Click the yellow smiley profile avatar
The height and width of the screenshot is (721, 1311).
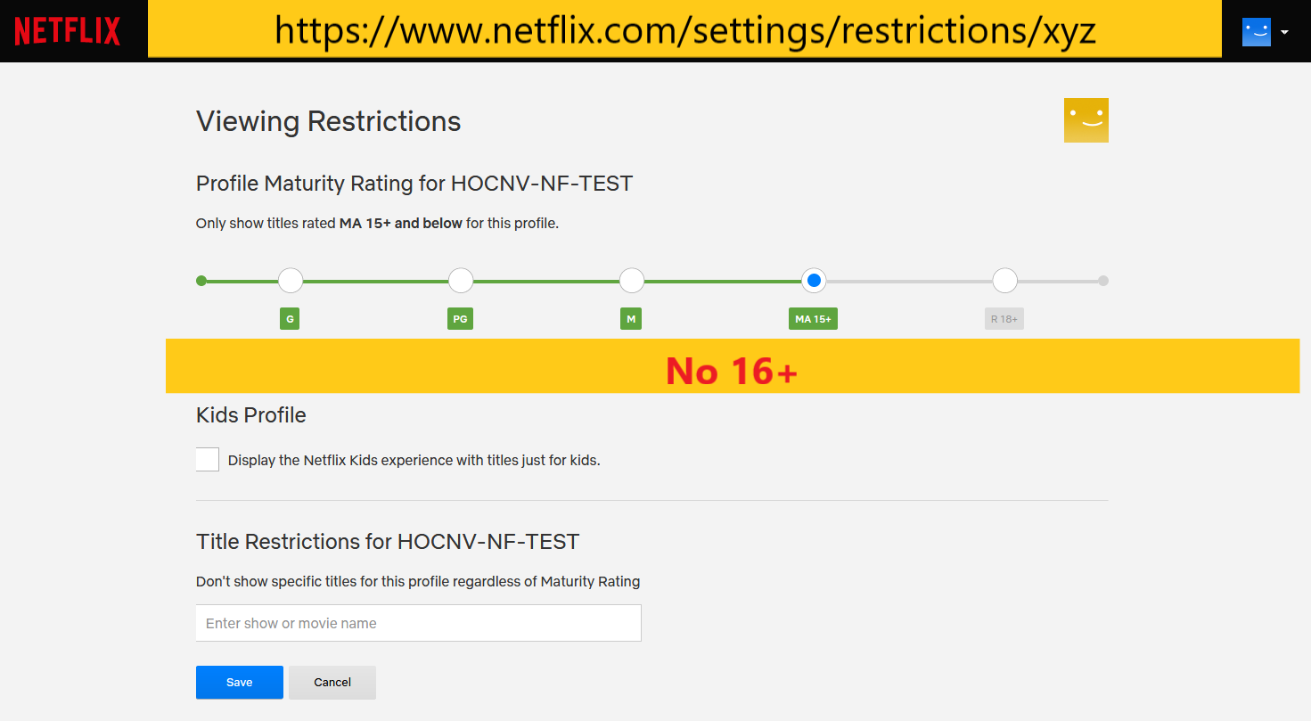pyautogui.click(x=1086, y=120)
